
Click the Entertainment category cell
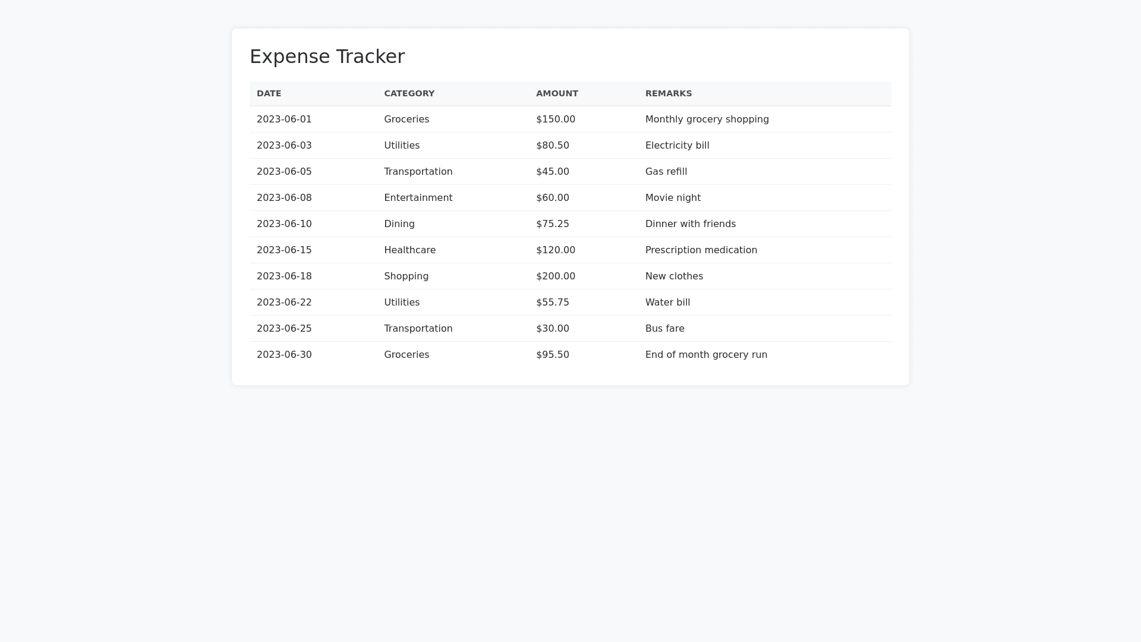point(418,198)
